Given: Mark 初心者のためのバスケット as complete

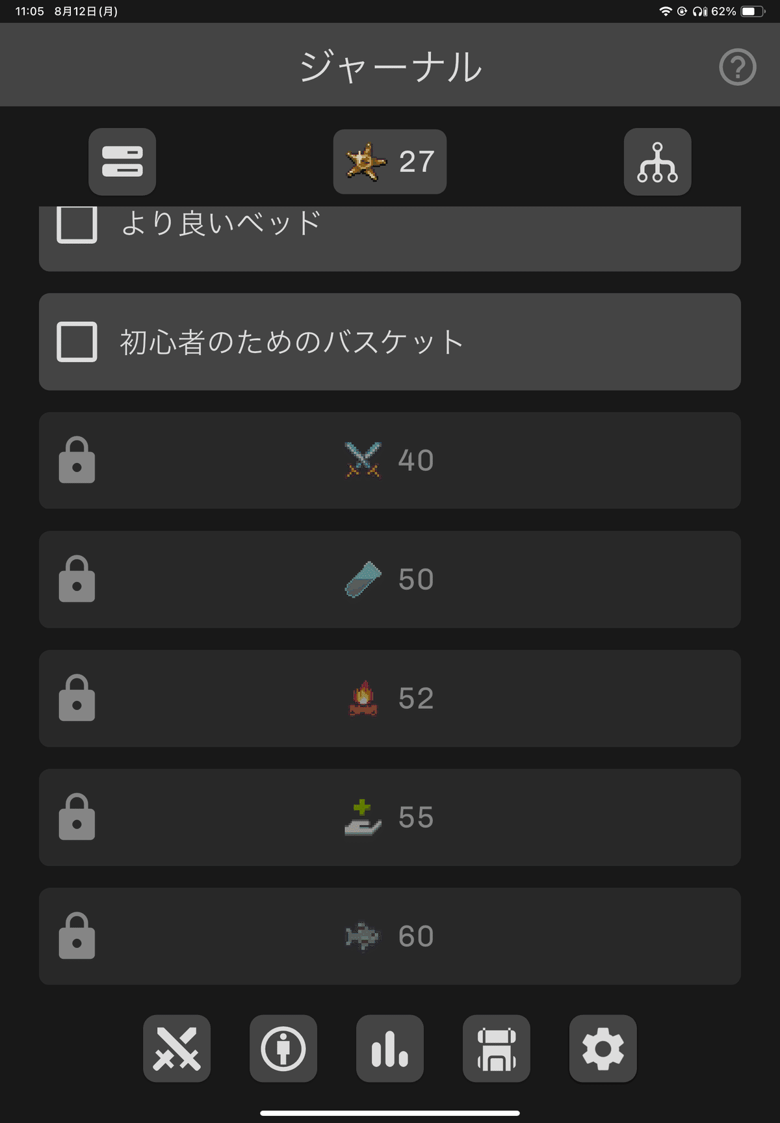Looking at the screenshot, I should tap(76, 341).
